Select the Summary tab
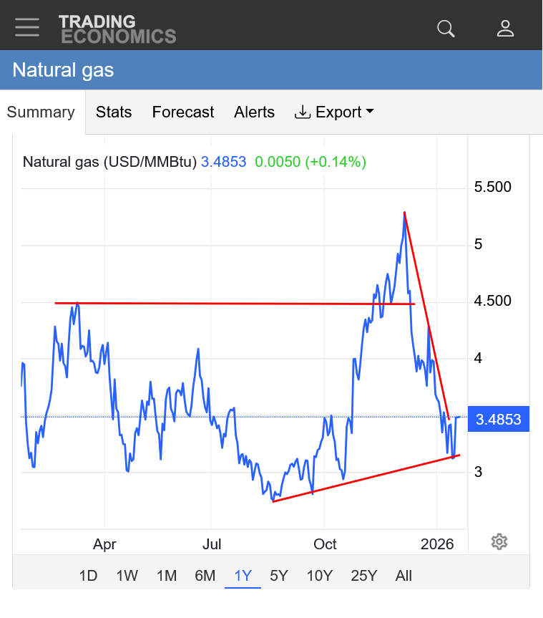543x618 pixels. point(41,112)
